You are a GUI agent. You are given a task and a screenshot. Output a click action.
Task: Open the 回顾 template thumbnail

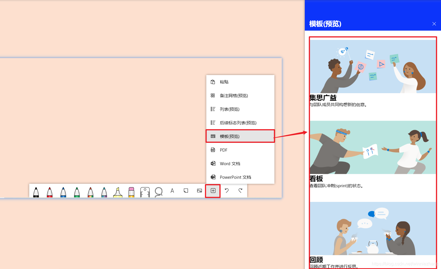click(x=373, y=228)
